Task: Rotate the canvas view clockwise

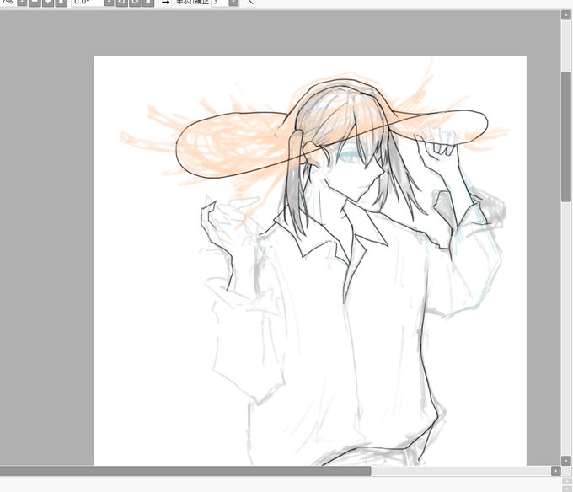Action: click(x=135, y=3)
